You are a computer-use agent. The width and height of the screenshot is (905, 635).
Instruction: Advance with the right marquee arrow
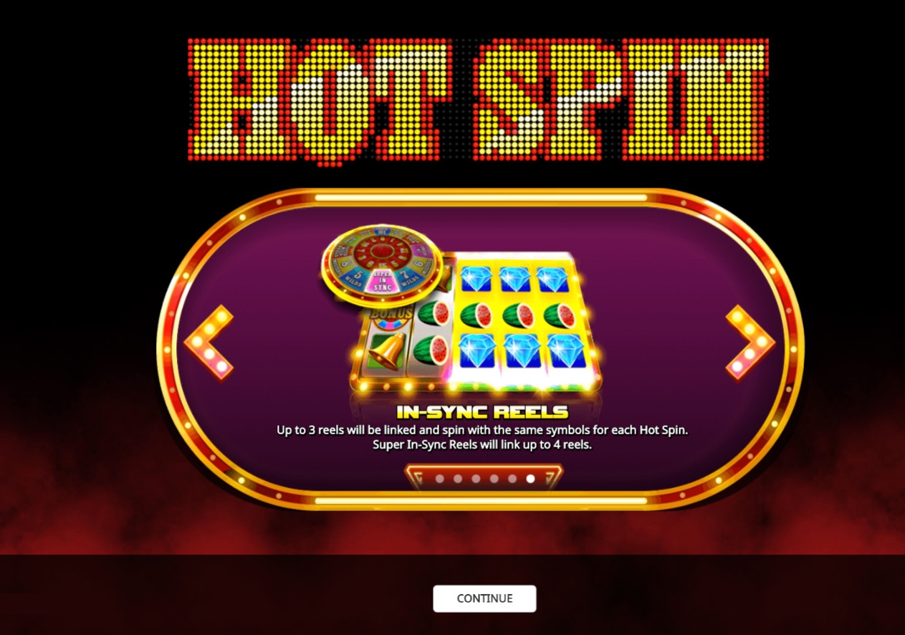pyautogui.click(x=750, y=343)
